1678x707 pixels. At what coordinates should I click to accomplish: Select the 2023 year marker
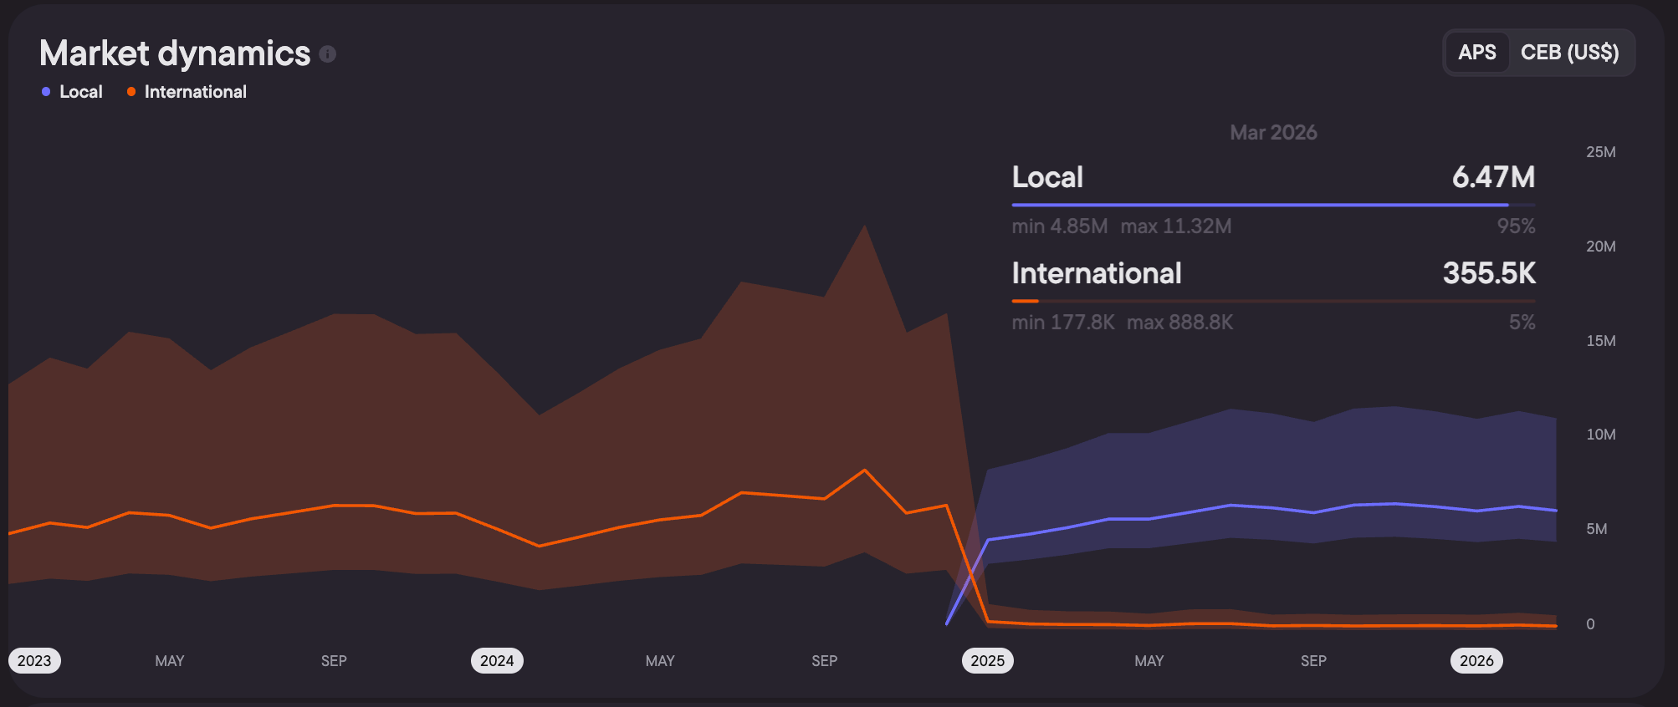point(34,661)
